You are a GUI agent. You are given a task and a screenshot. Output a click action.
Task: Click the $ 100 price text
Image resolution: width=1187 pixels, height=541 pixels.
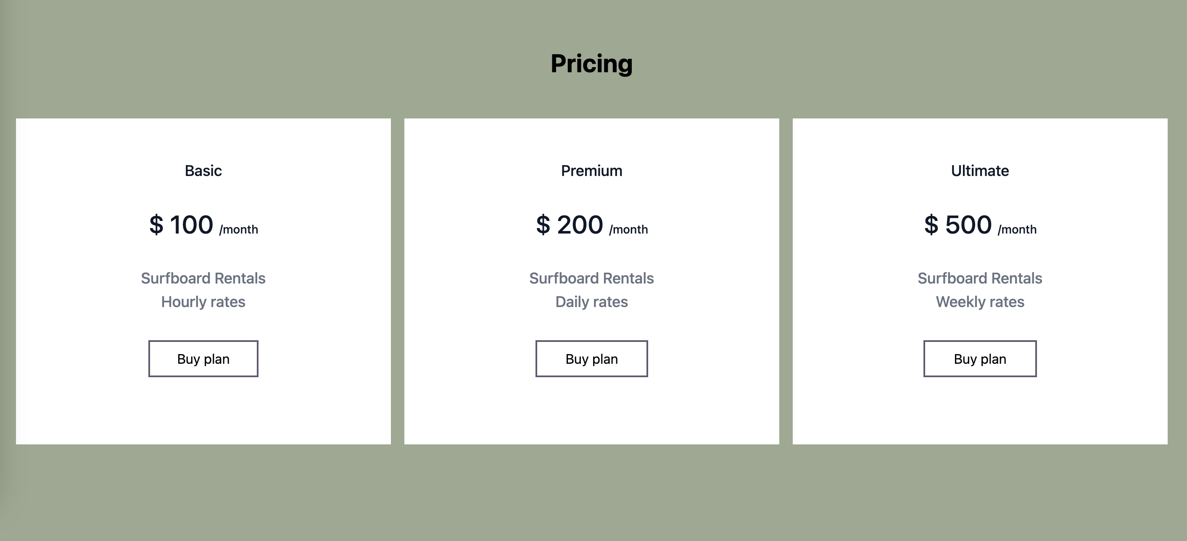pos(182,225)
